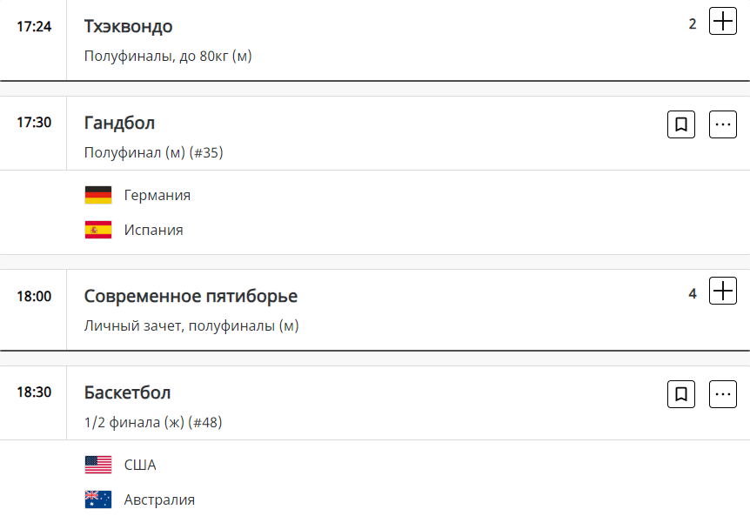Select team США
Image resolution: width=750 pixels, height=523 pixels.
140,465
